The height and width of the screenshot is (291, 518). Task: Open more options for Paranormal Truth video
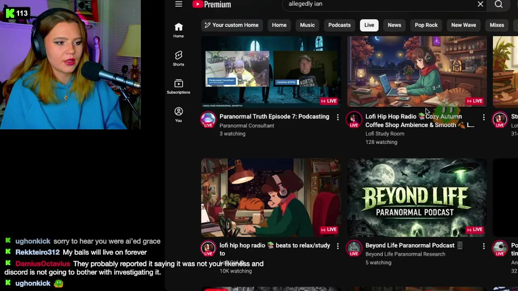click(338, 117)
